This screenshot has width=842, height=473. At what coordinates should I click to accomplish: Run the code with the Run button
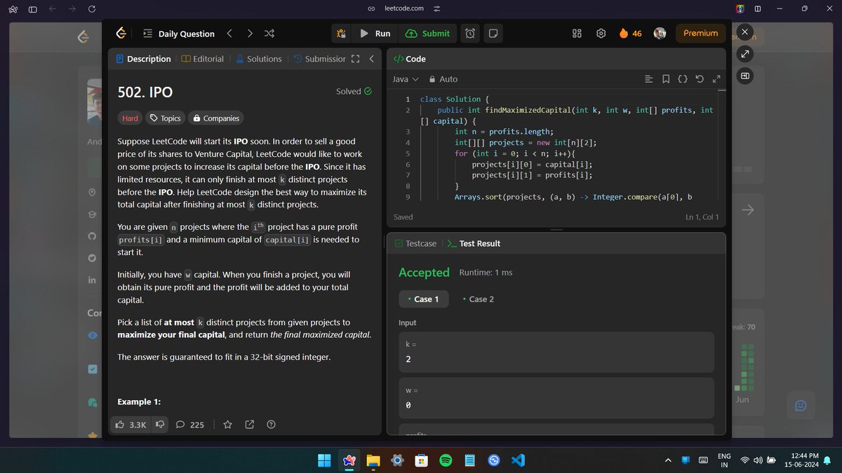click(x=375, y=33)
